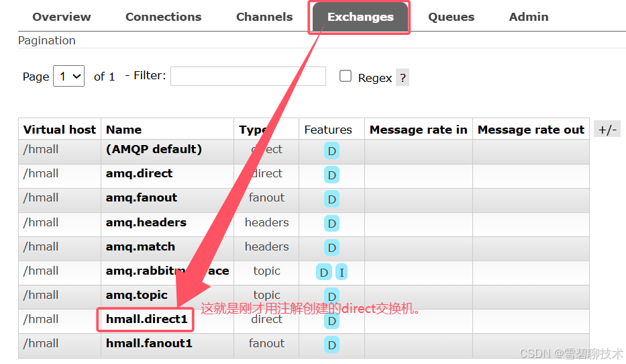The image size is (626, 364).
Task: Click /hmall in the amq.headers row
Action: (x=41, y=222)
